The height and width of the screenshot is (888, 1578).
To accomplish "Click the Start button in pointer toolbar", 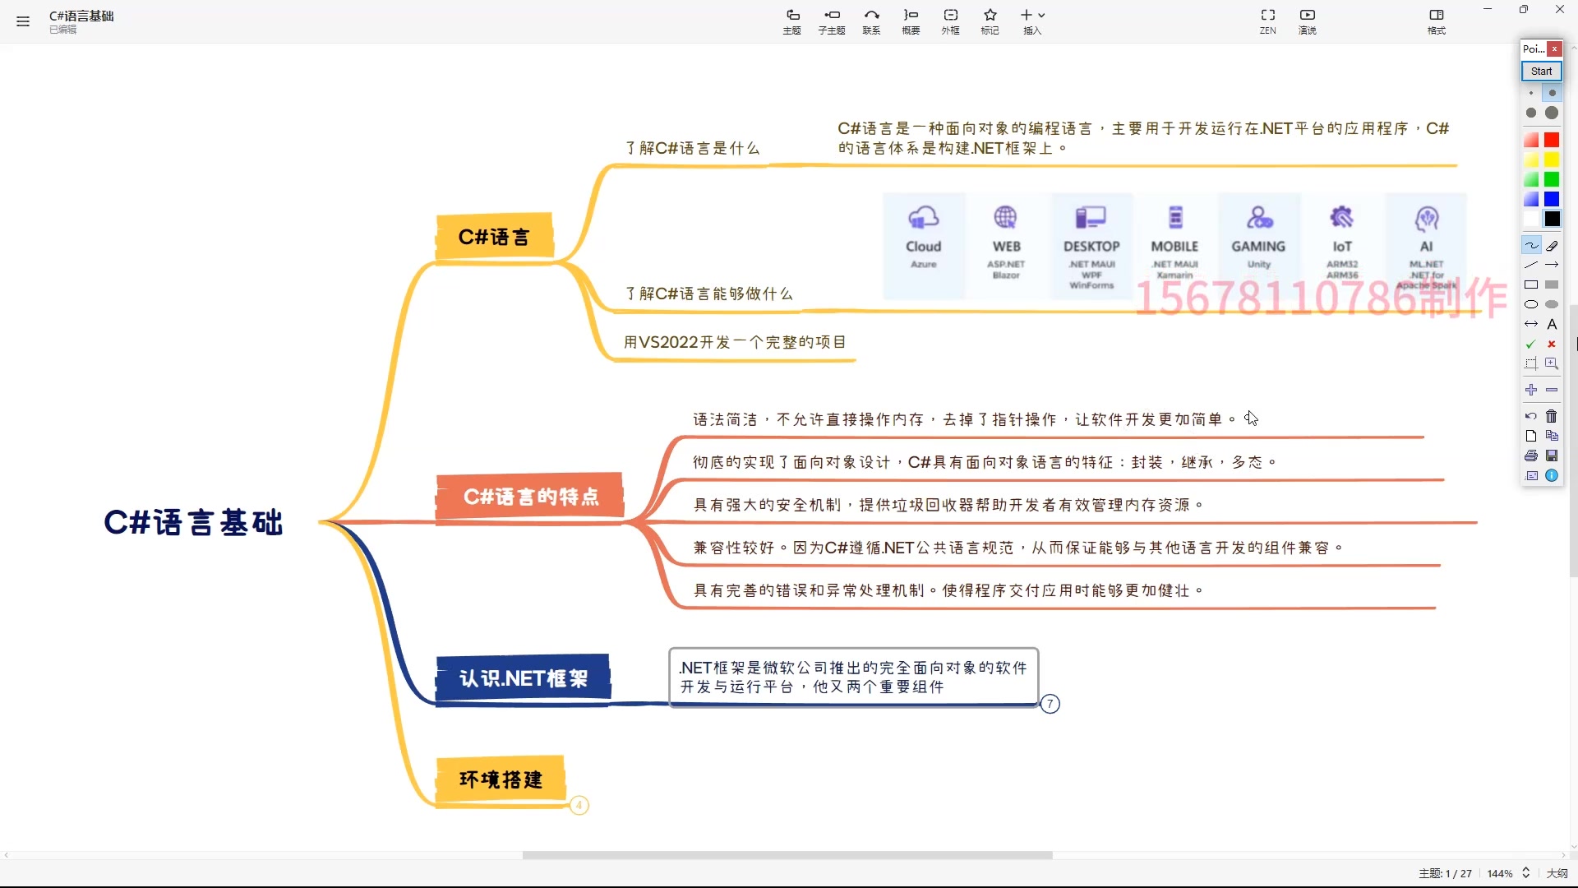I will click(1541, 72).
